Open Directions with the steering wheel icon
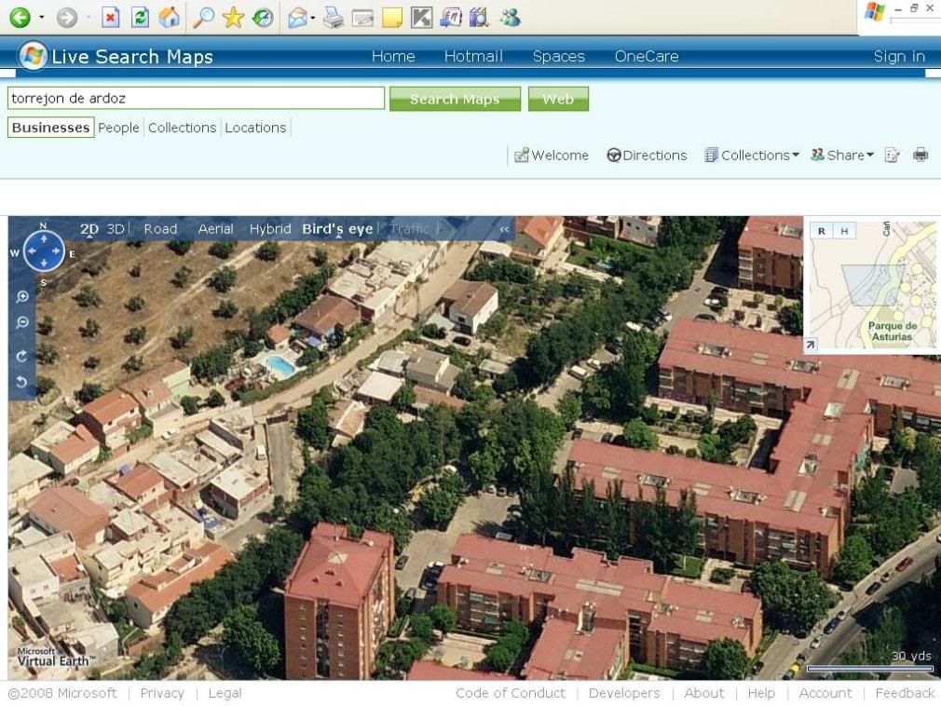Screen dimensions: 941x706 (647, 156)
